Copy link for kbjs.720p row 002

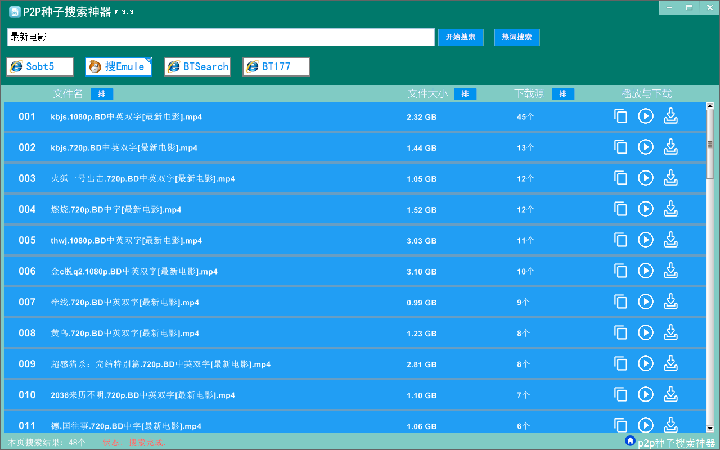tap(620, 147)
